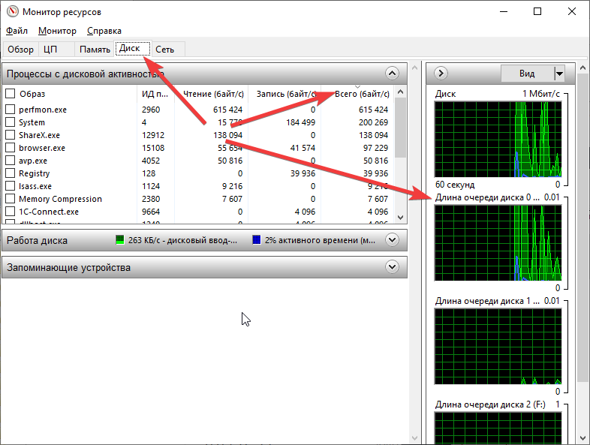
Task: Click the Диск throughput graph
Action: click(498, 139)
